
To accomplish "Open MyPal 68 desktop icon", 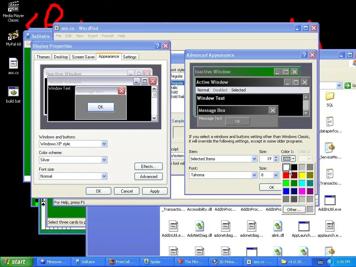I will [13, 38].
